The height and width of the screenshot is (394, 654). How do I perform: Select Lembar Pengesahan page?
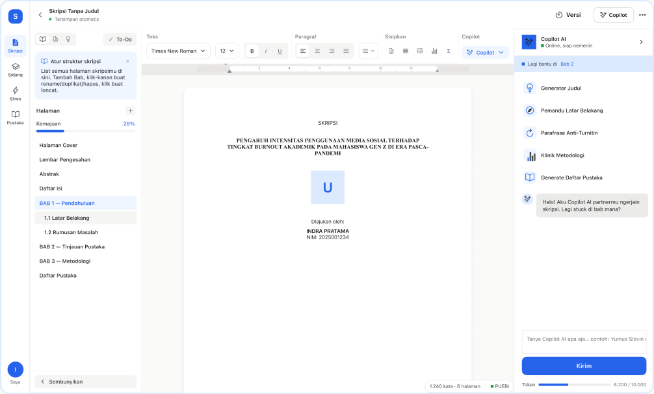86,160
